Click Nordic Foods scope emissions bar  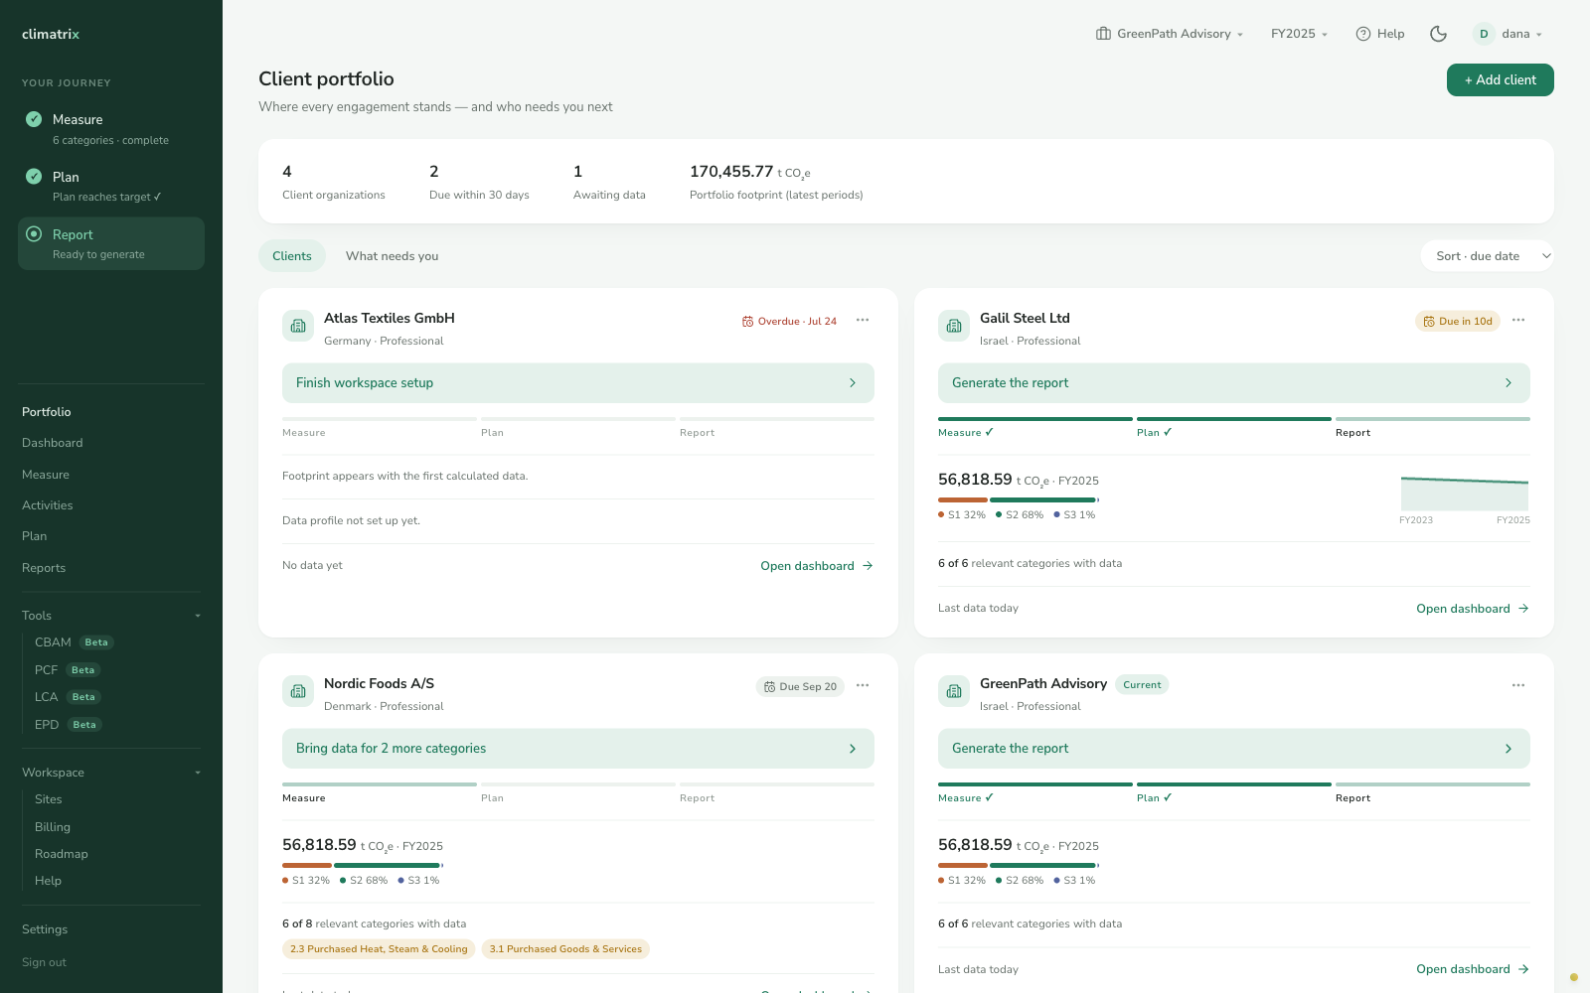tap(363, 866)
